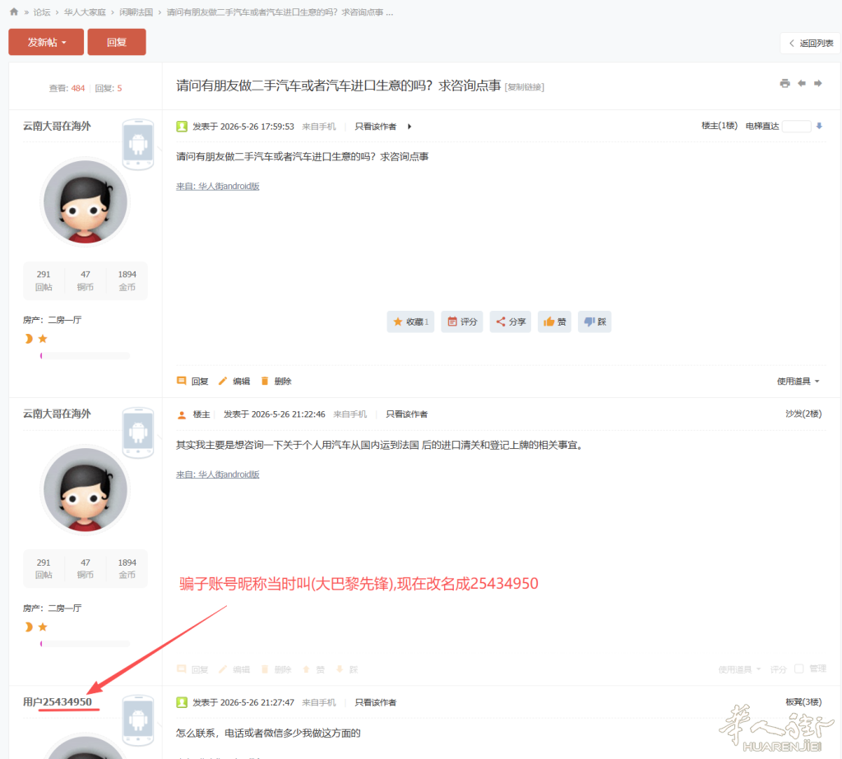This screenshot has height=759, width=842.
Task: Click the 评分 button
Action: point(462,322)
